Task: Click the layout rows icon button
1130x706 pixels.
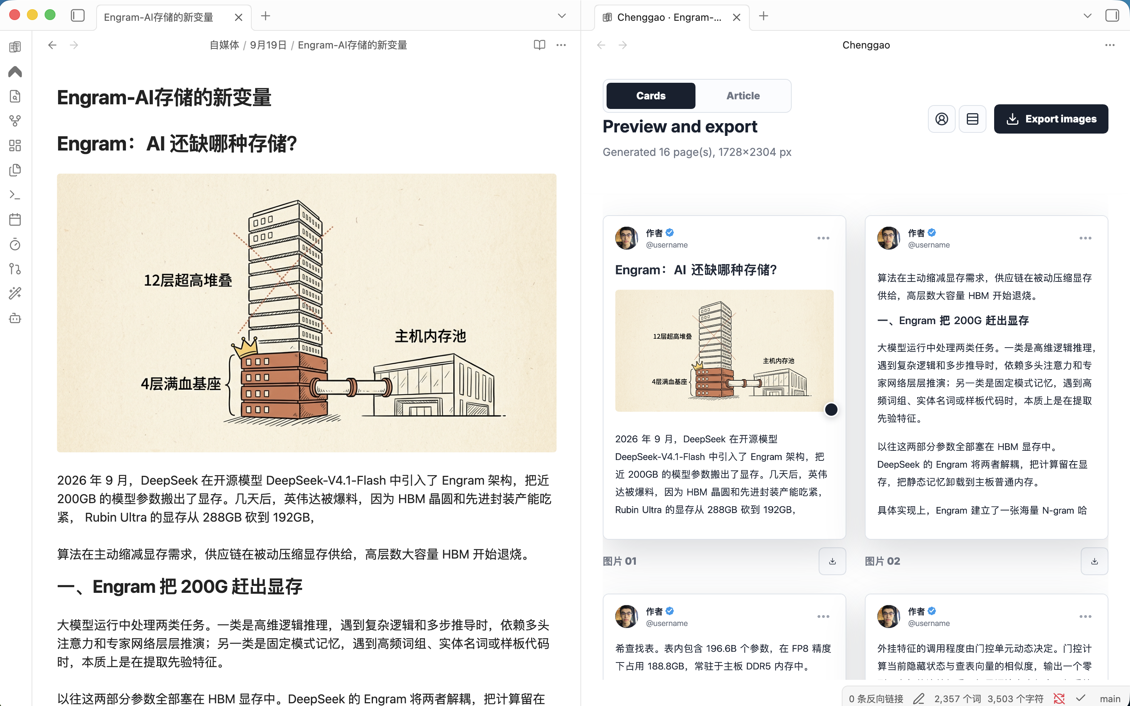Action: (973, 119)
